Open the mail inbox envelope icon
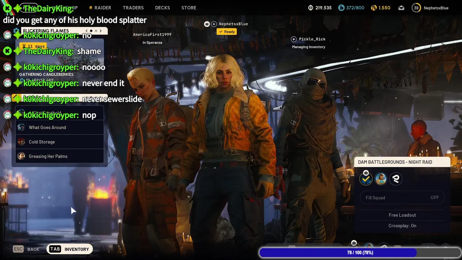The height and width of the screenshot is (260, 462). (x=401, y=8)
